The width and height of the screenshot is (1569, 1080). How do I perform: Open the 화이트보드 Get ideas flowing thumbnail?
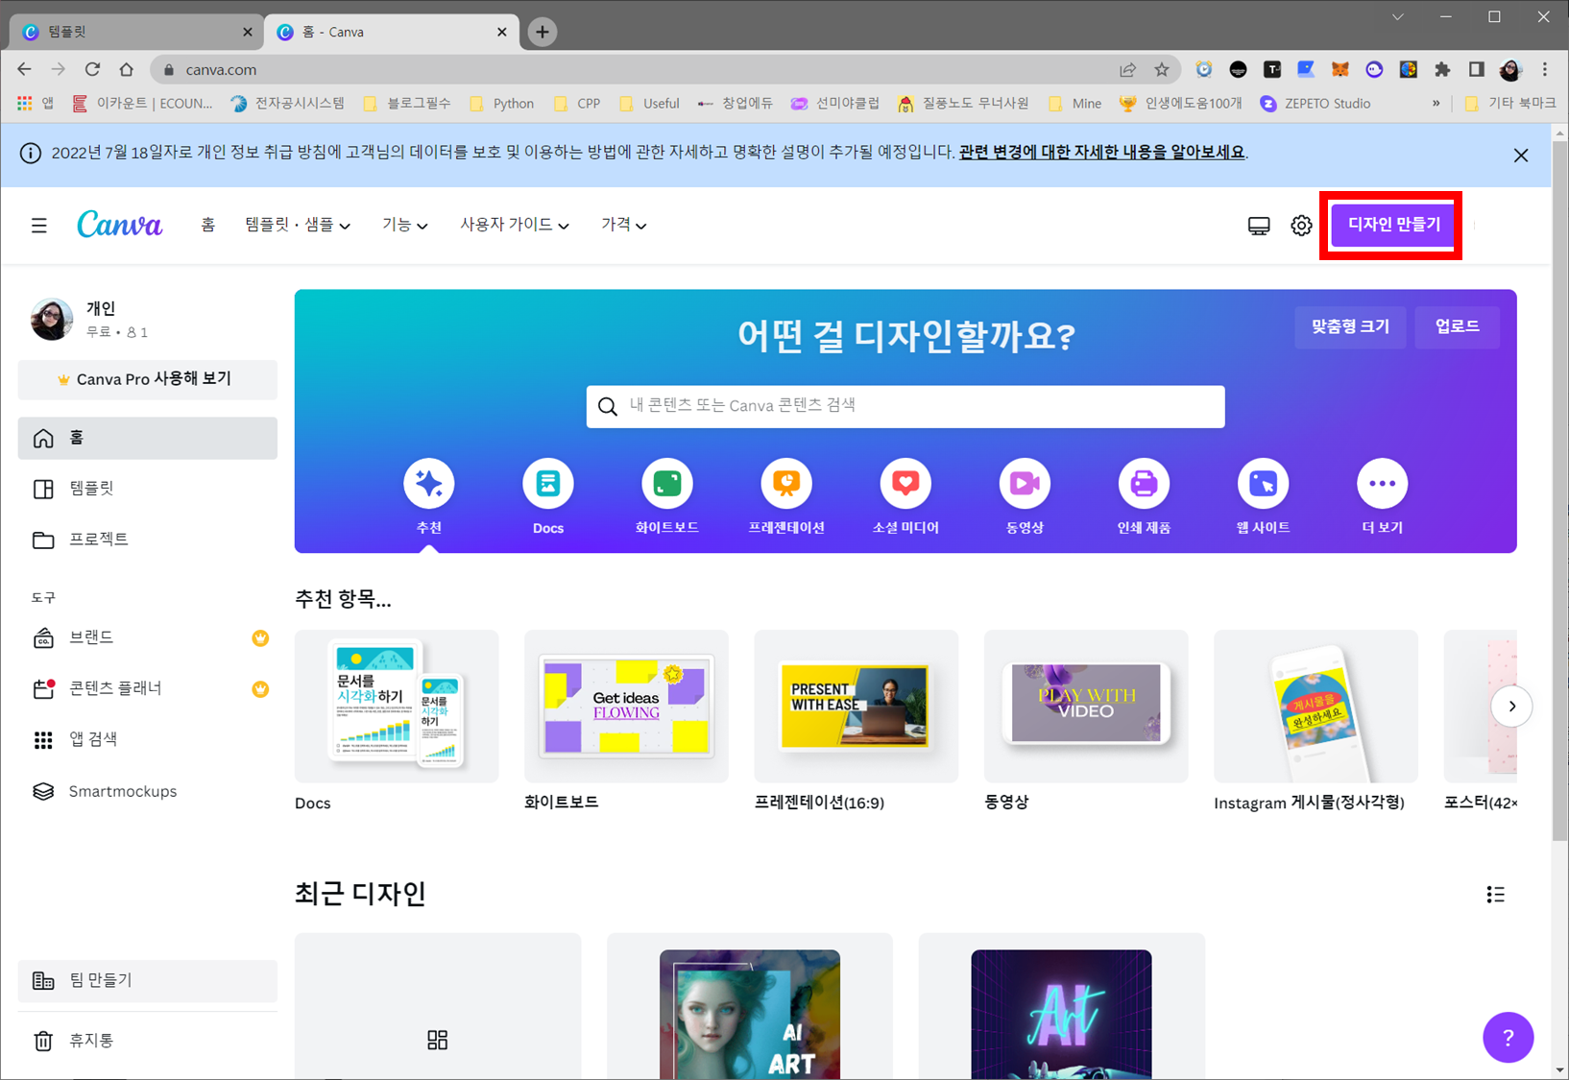(x=626, y=707)
